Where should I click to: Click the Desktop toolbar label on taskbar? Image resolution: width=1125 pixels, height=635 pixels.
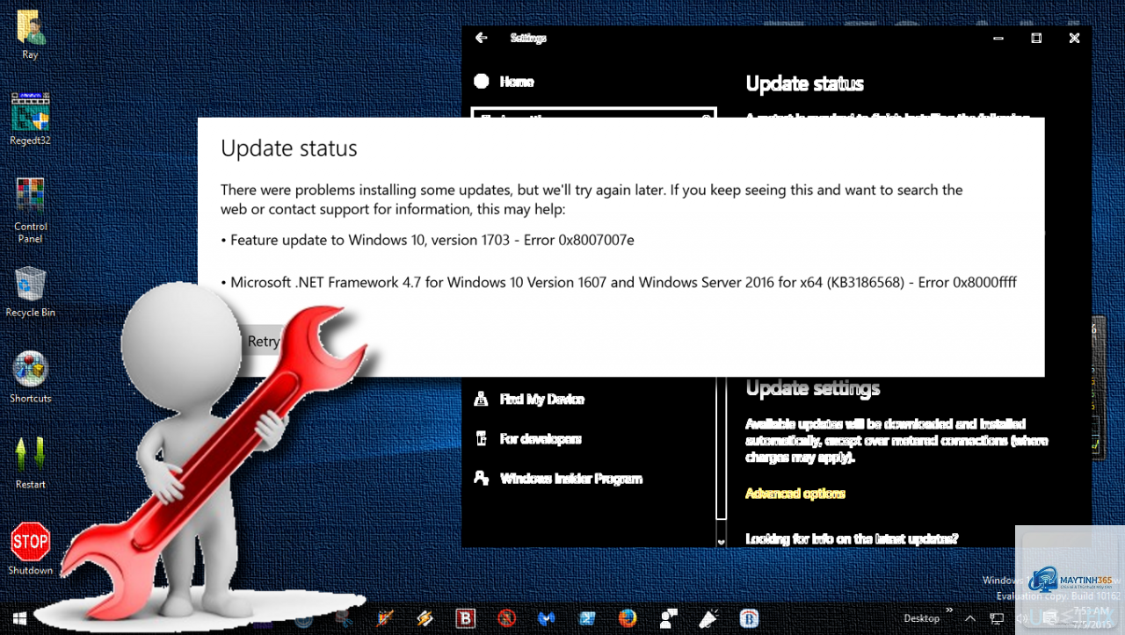point(921,618)
